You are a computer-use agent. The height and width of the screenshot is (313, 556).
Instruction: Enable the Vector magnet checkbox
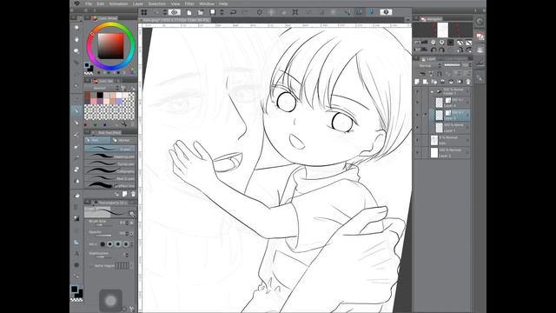92,265
